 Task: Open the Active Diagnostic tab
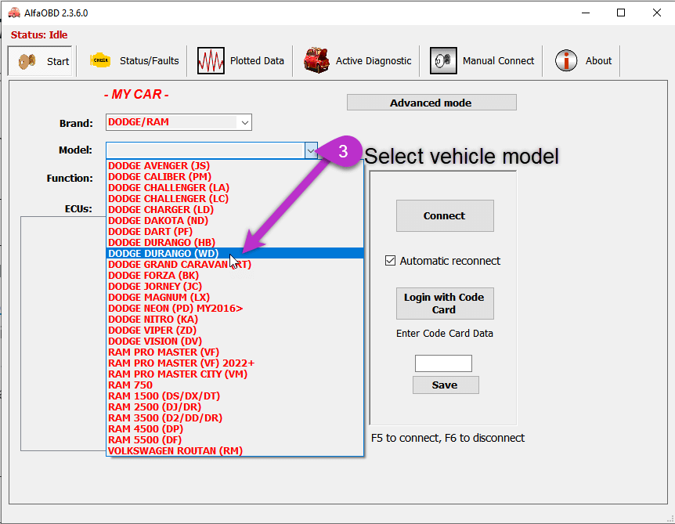coord(357,61)
